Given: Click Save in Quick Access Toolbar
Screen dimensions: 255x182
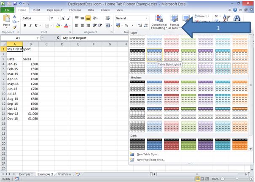Looking at the screenshot, I should click(15, 3).
